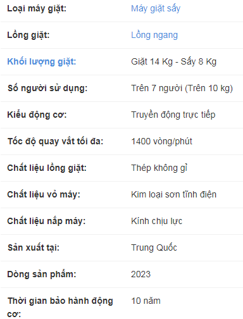243x319 pixels.
Task: Click Tốc độ quay vắt tối đa label
Action: coord(56,142)
